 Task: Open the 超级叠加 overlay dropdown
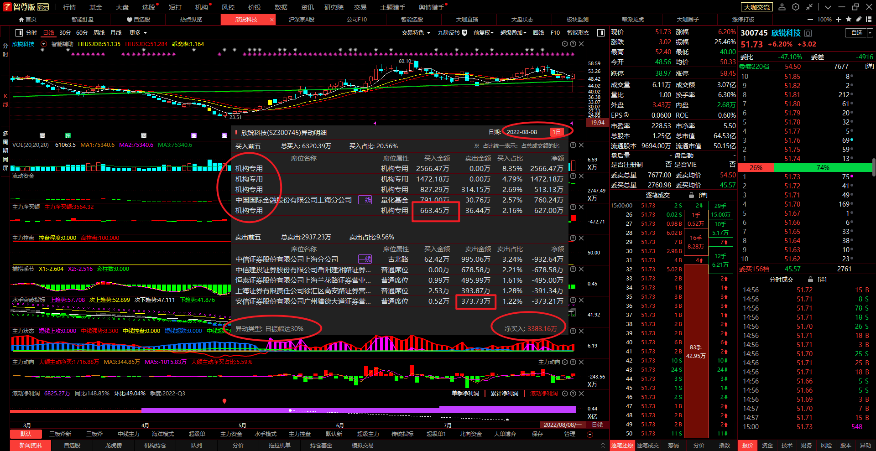(513, 33)
